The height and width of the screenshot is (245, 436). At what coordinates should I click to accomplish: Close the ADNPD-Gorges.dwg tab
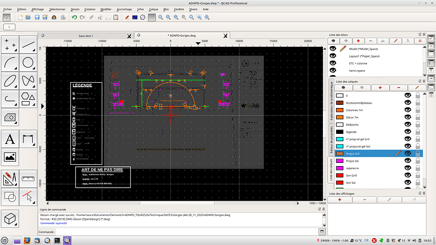coord(225,36)
